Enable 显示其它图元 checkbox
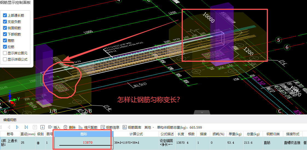Viewport: 307px width, 150px height. click(5, 53)
